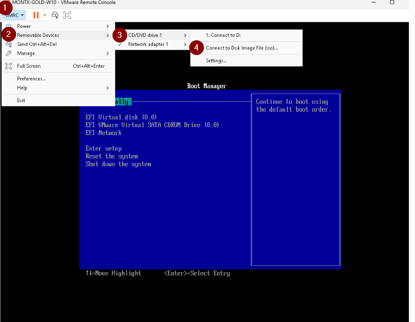Click the orange Pause virtual machine icon
This screenshot has width=415, height=322.
coord(36,15)
